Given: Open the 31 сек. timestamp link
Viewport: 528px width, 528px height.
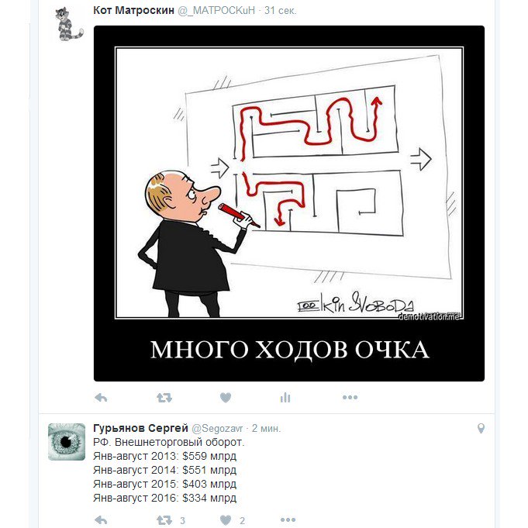Looking at the screenshot, I should pos(280,11).
